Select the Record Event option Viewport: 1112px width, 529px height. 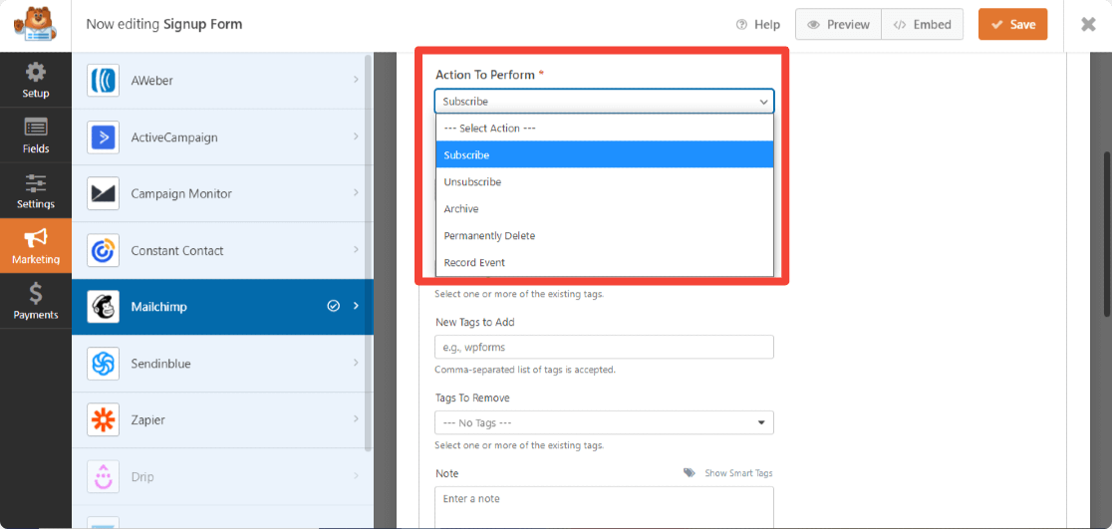(x=604, y=262)
